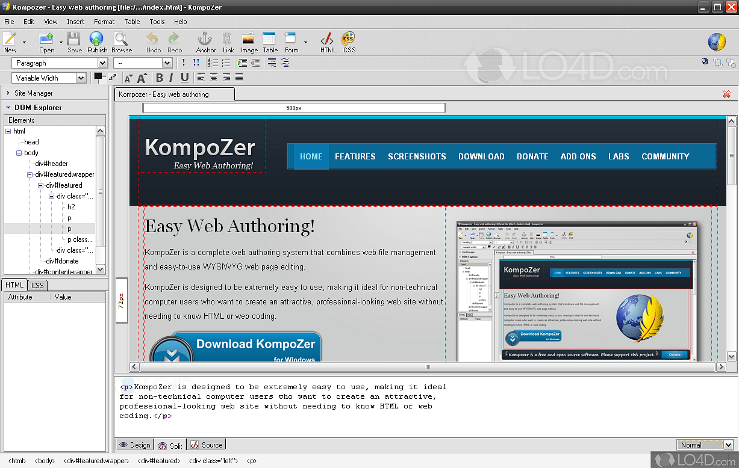Increase font size with larger A

point(142,78)
